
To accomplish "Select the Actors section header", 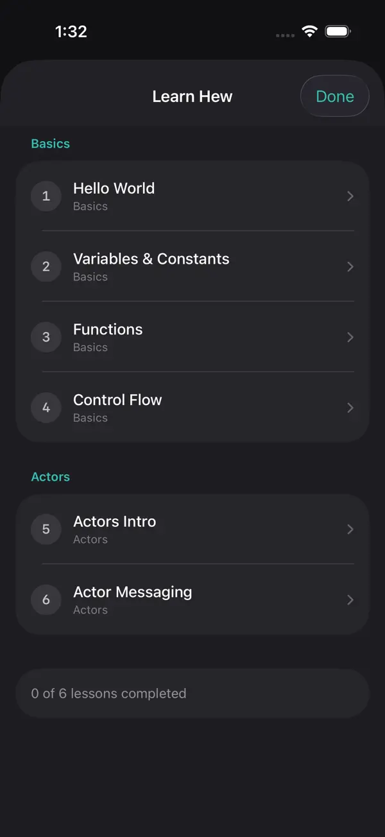I will (50, 477).
